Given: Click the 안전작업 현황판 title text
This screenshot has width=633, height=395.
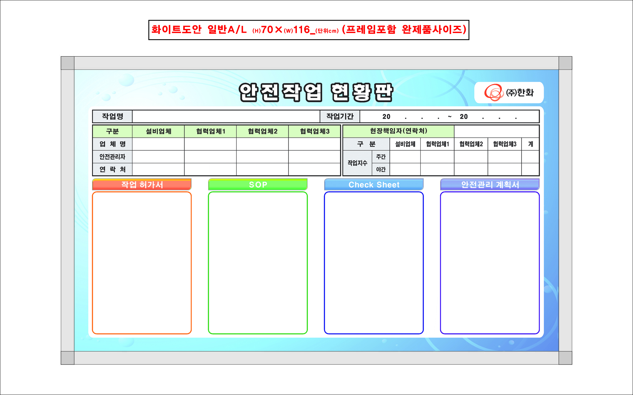Looking at the screenshot, I should click(x=316, y=92).
